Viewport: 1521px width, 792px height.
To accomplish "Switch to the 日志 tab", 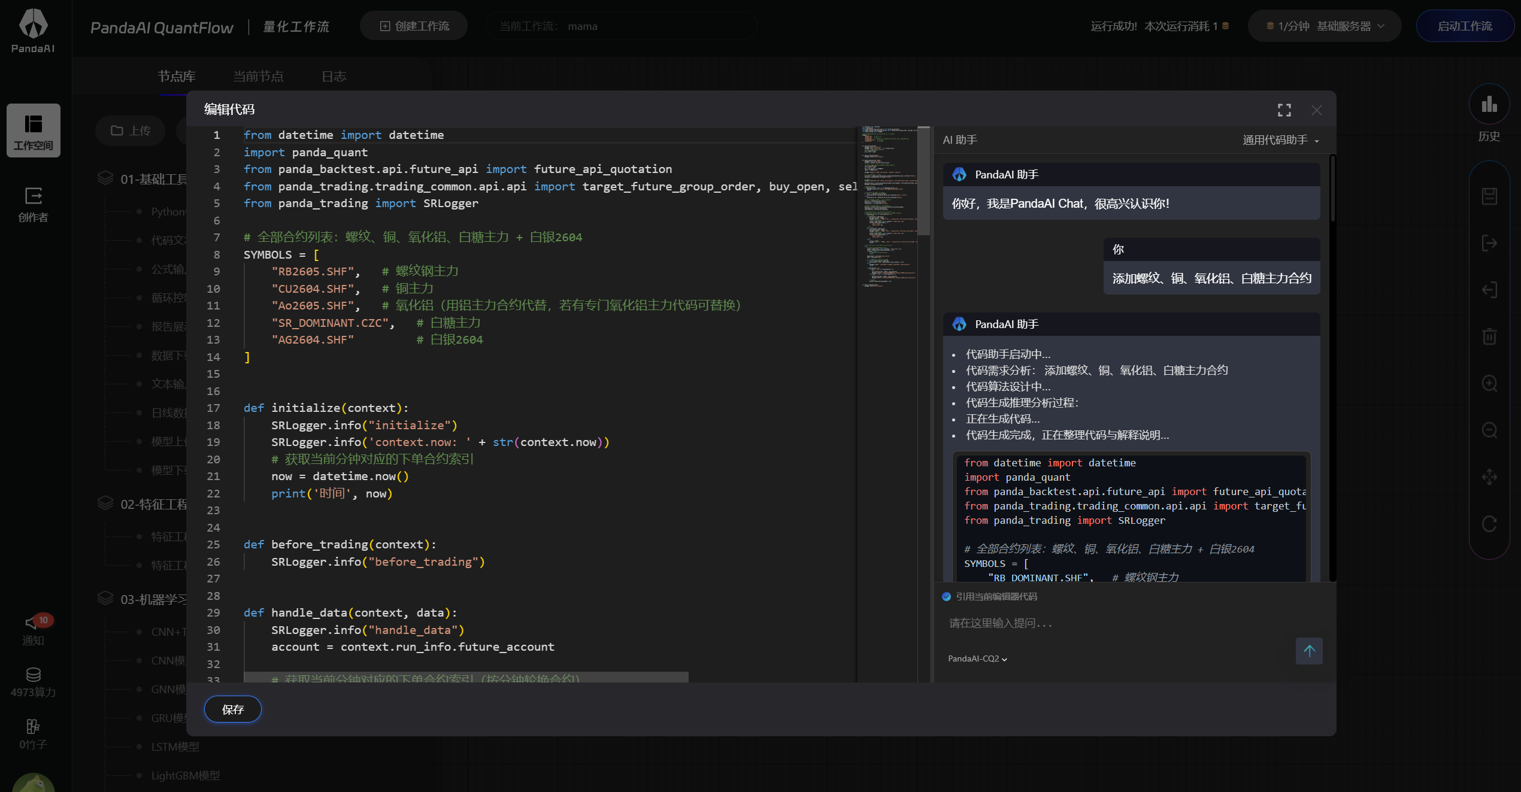I will [x=334, y=77].
